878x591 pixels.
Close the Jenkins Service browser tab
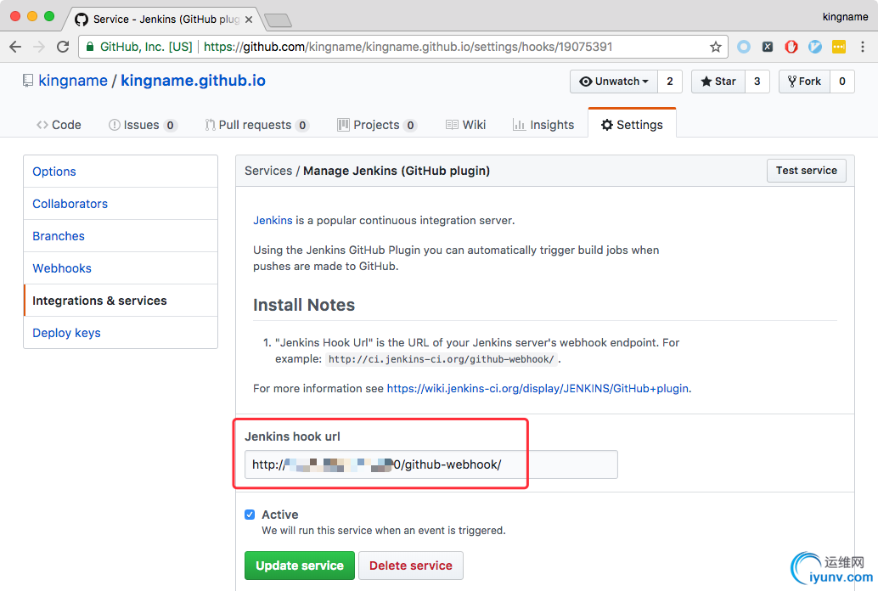tap(249, 20)
